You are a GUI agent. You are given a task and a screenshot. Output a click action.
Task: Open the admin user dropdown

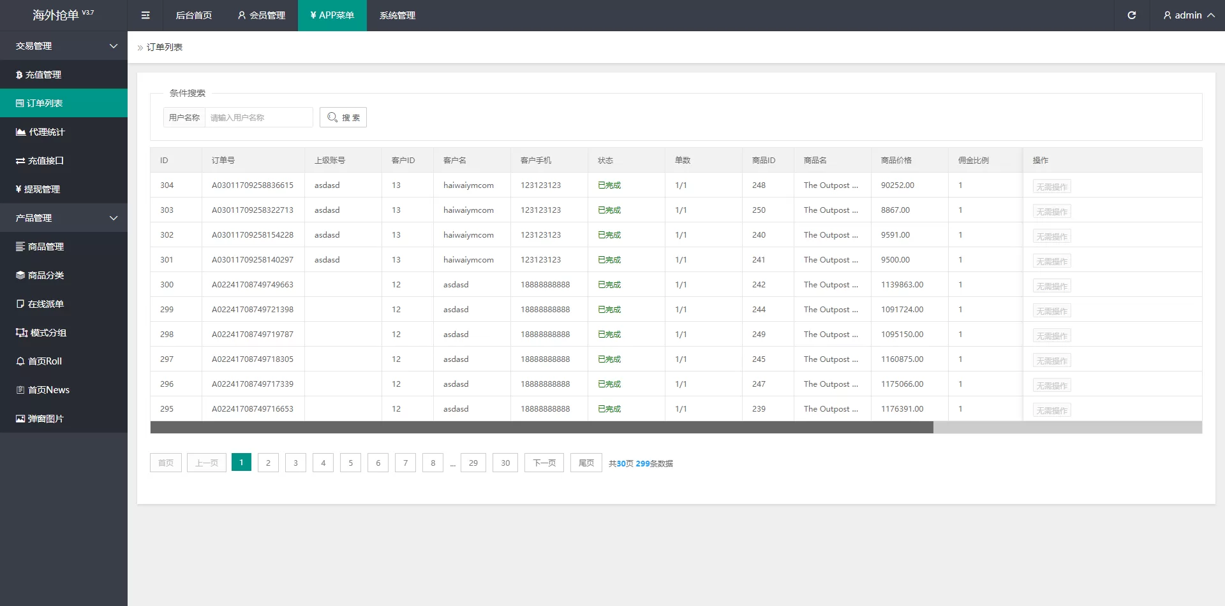[1188, 15]
